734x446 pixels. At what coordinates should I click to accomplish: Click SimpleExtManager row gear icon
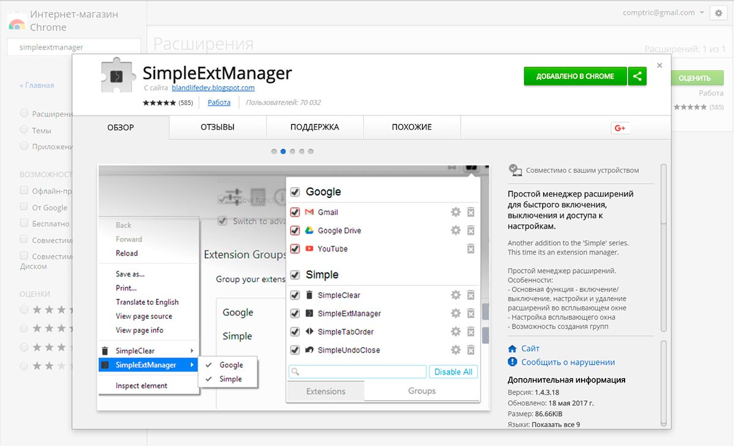pyautogui.click(x=456, y=313)
